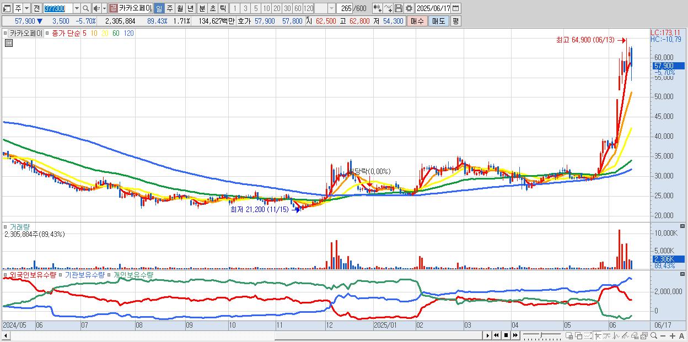Open the dropdown arrow before the count field
Image resolution: width=688 pixels, height=342 pixels.
click(331, 8)
